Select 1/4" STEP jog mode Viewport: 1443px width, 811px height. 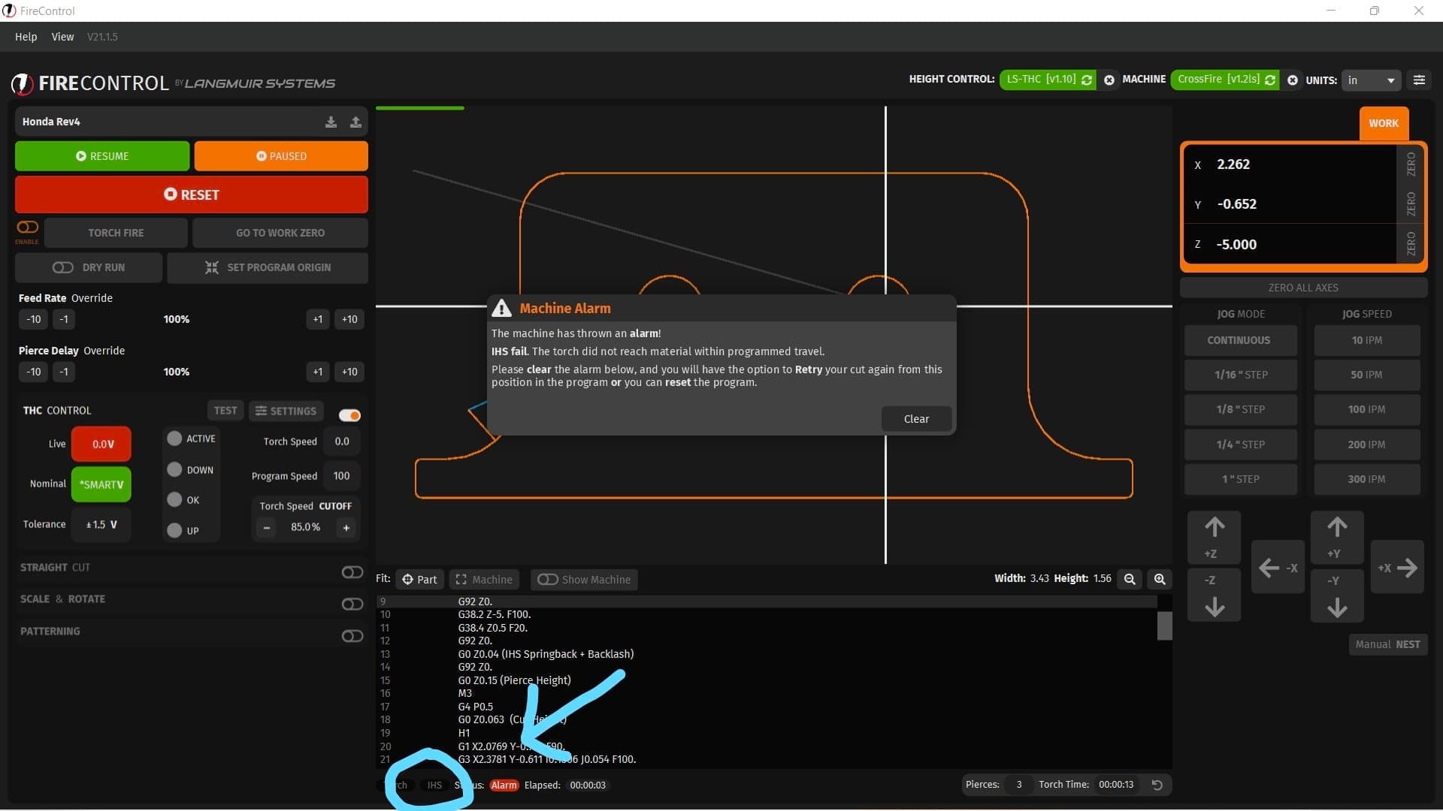1240,445
